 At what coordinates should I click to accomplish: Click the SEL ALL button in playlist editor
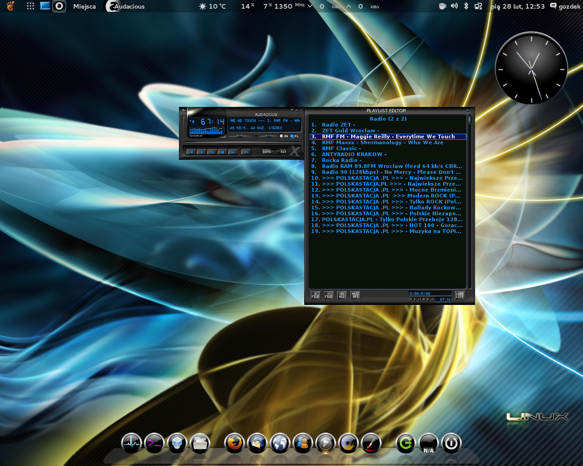[x=342, y=295]
